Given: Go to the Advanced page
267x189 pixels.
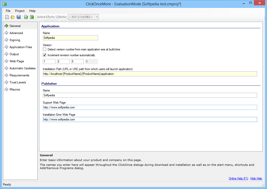Looking at the screenshot, I should pos(20,33).
